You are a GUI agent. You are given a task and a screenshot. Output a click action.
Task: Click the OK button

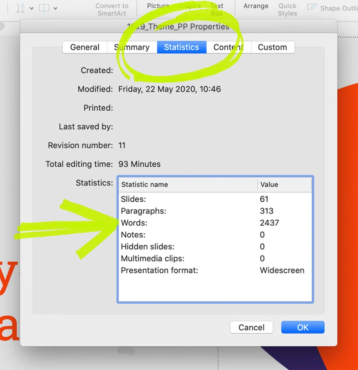click(303, 327)
